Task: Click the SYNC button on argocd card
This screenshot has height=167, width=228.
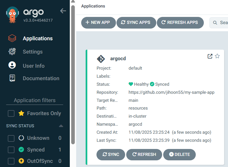Action: (x=111, y=155)
